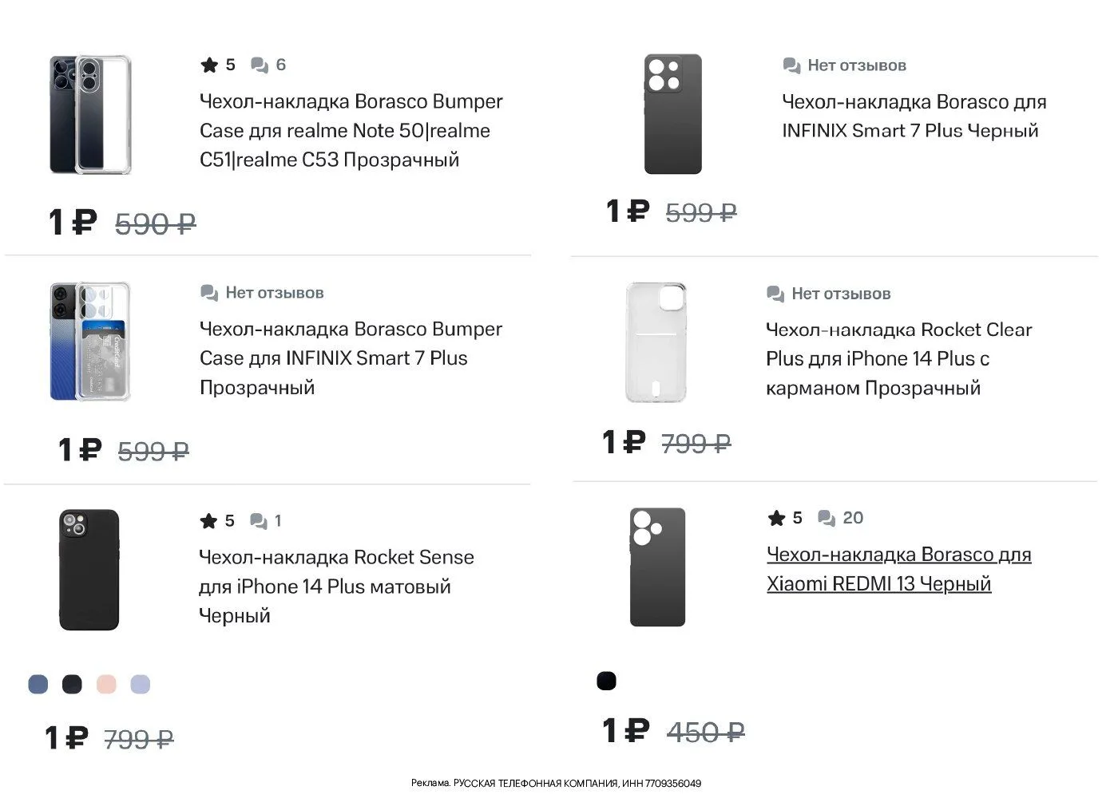Select pink color for Rocket Sense case
The height and width of the screenshot is (798, 1118).
point(106,685)
